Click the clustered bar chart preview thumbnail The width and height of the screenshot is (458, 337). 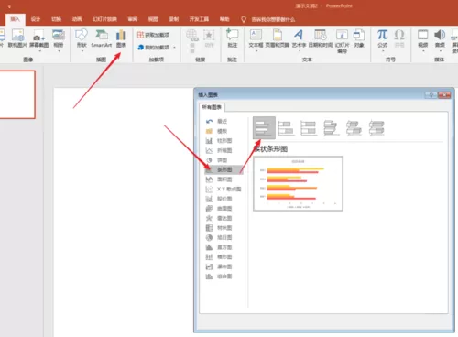click(x=298, y=183)
